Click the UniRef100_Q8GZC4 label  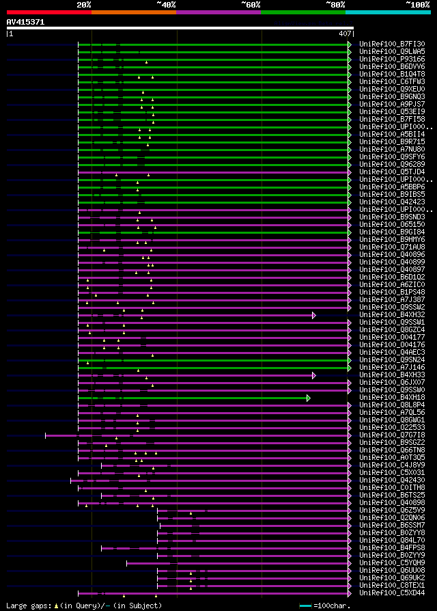point(392,330)
